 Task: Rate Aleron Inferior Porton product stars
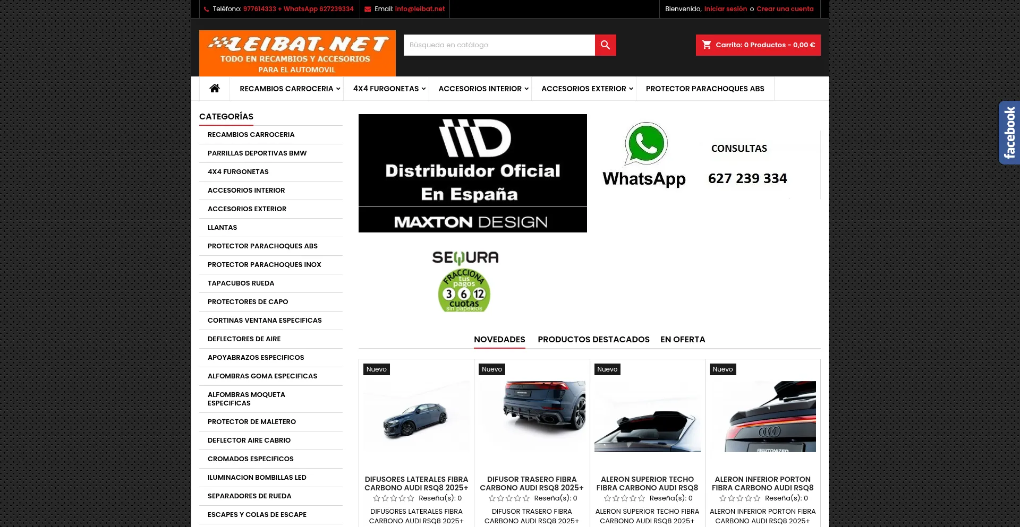click(739, 498)
